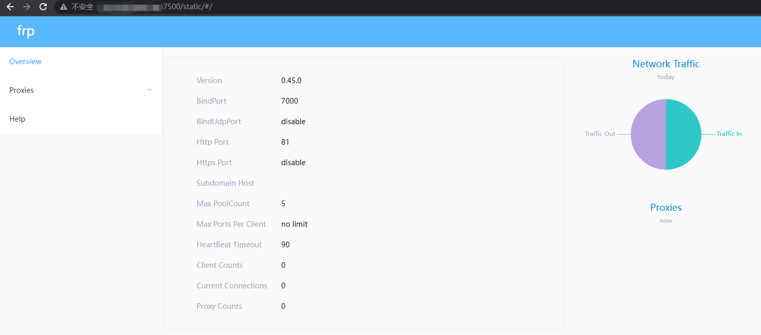Click the Traffic In chart label
This screenshot has width=761, height=335.
729,134
